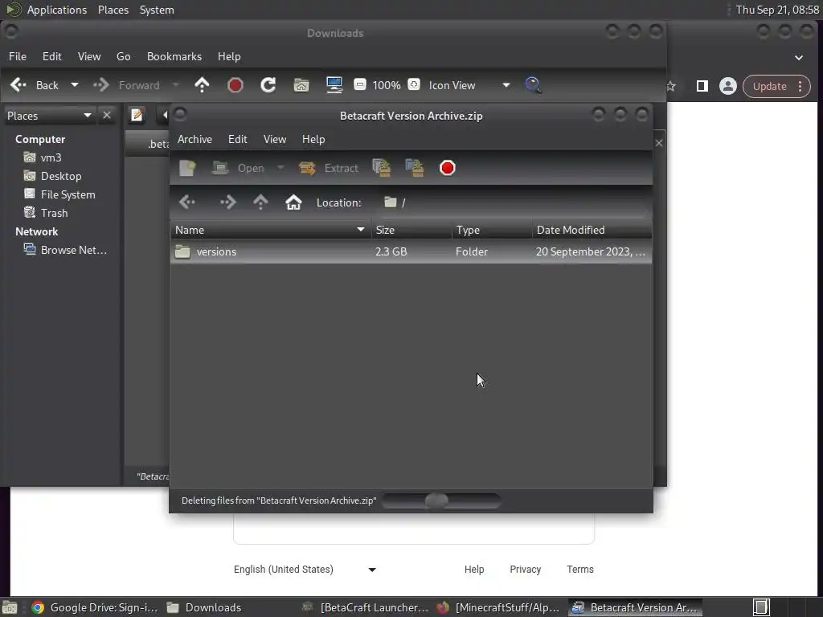Screen dimensions: 823x617
Task: Go to home location in archive manager
Action: tap(293, 202)
